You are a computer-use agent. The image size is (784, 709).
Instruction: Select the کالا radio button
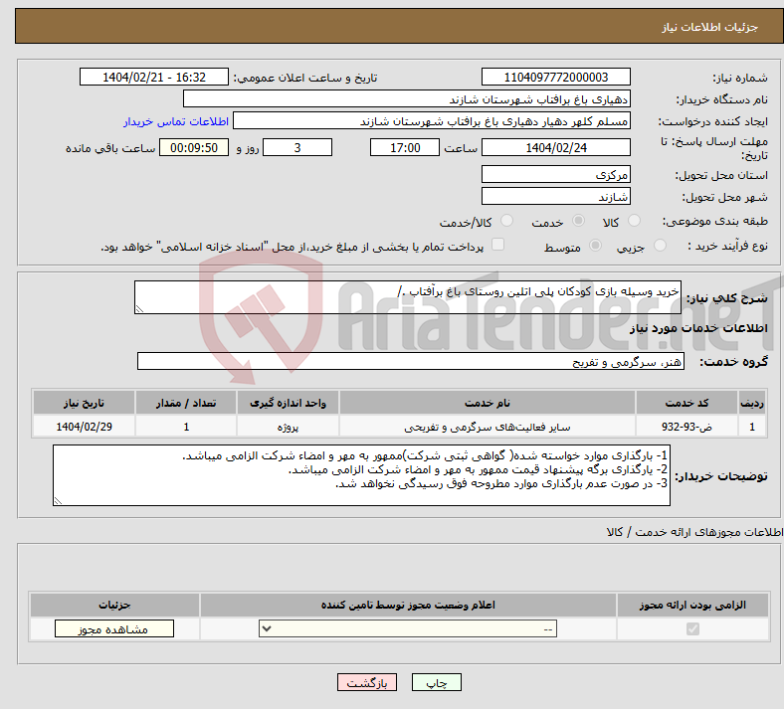[634, 221]
